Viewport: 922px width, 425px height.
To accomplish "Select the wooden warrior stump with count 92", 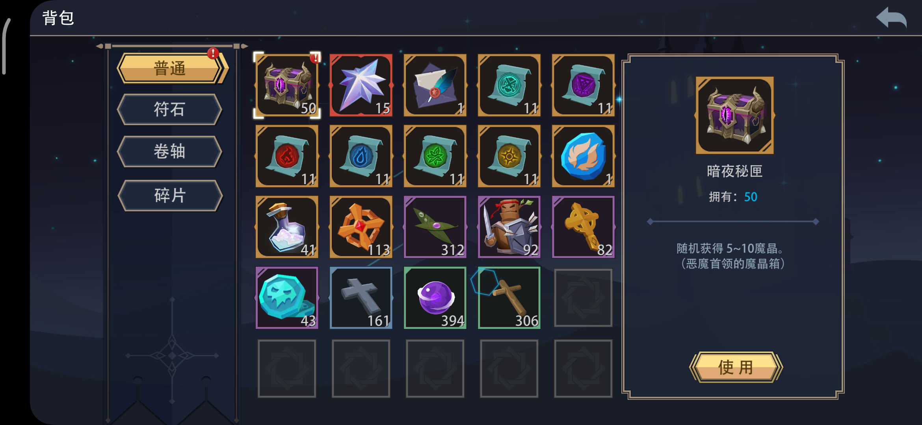I will pos(509,227).
